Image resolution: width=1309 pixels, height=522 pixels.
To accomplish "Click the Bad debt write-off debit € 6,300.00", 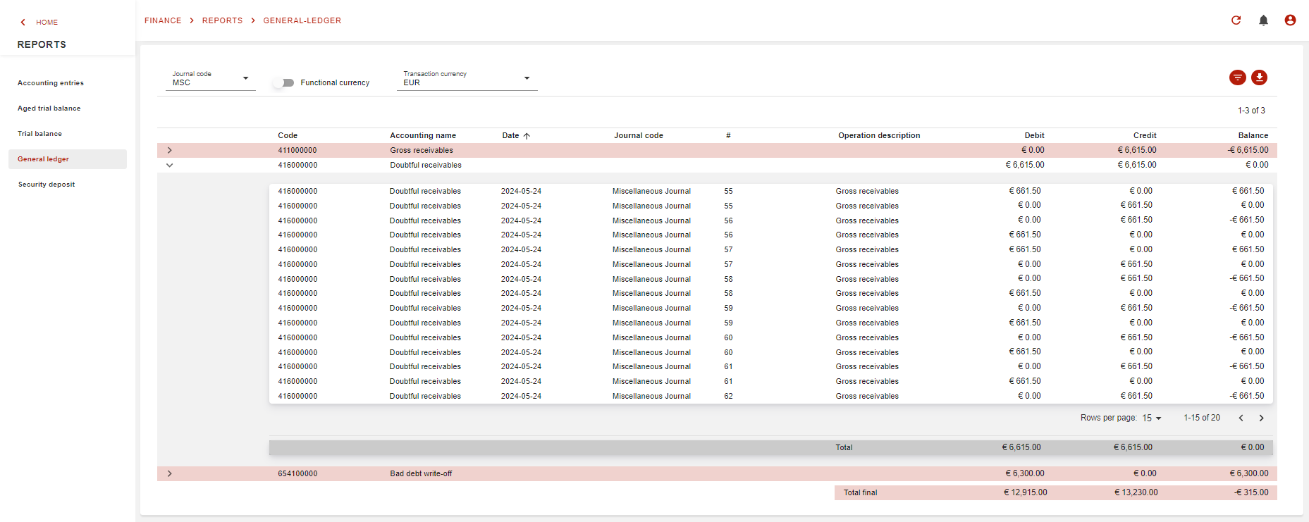I will [x=1025, y=473].
